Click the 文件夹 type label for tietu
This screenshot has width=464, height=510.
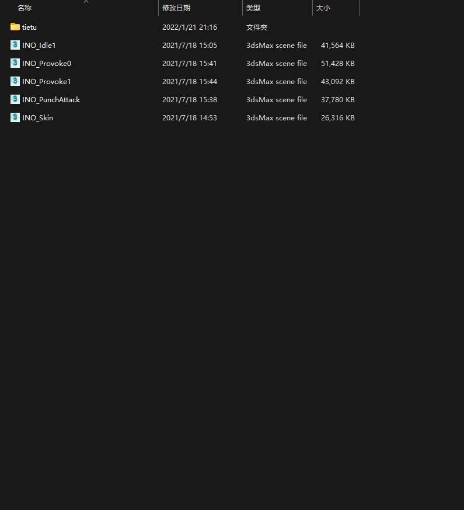pos(257,27)
